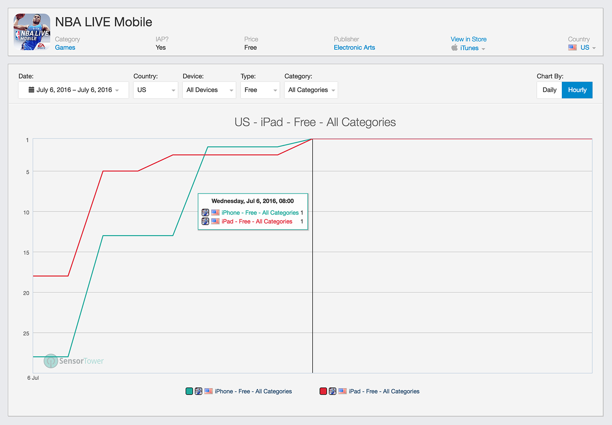Expand the All Categories dropdown
612x425 pixels.
click(311, 90)
